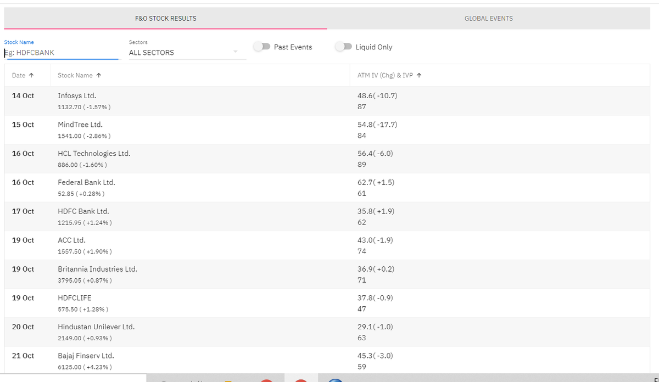
Task: Click ACC ATM IV 43.0(-1.9)
Action: click(x=375, y=240)
